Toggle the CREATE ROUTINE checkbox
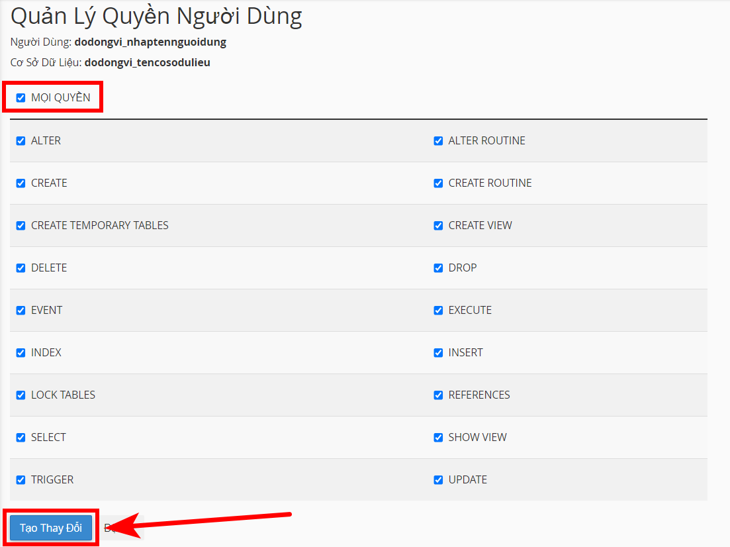 pos(438,183)
